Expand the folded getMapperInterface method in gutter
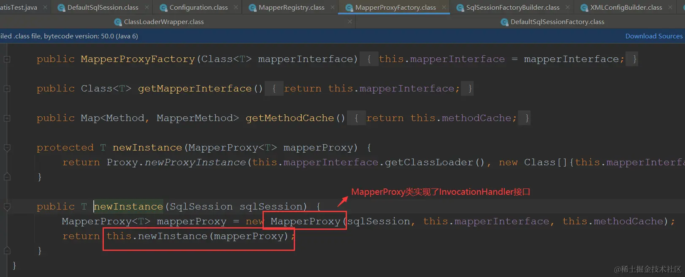 pyautogui.click(x=7, y=89)
